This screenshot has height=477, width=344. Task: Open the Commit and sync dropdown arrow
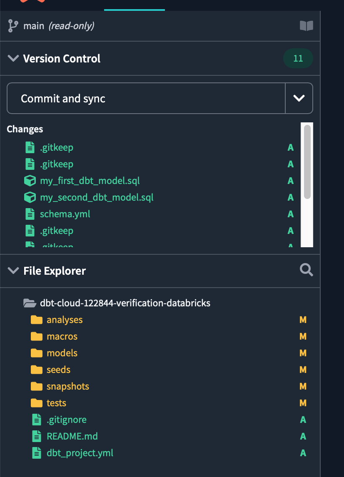tap(299, 99)
